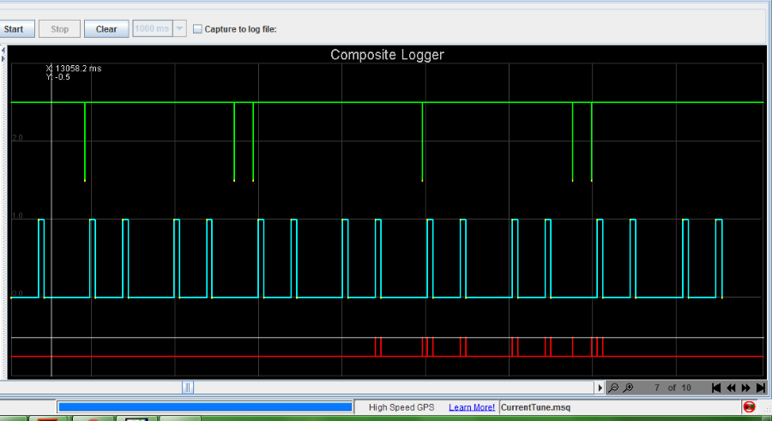The image size is (772, 421).
Task: Click the panel collapse arrows at left edge
Action: [3, 54]
